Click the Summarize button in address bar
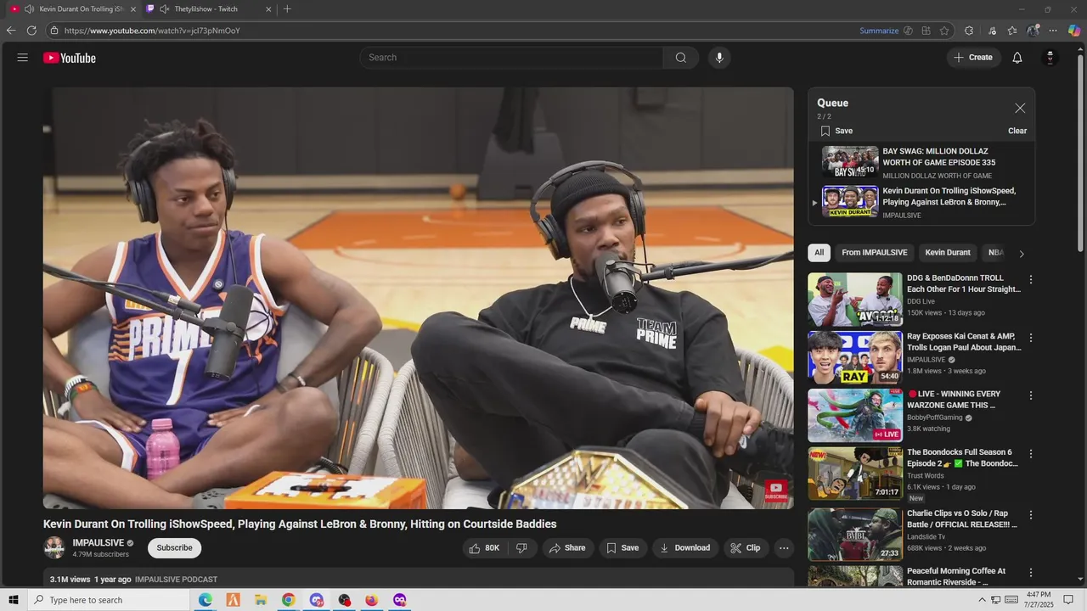The image size is (1087, 611). point(879,31)
